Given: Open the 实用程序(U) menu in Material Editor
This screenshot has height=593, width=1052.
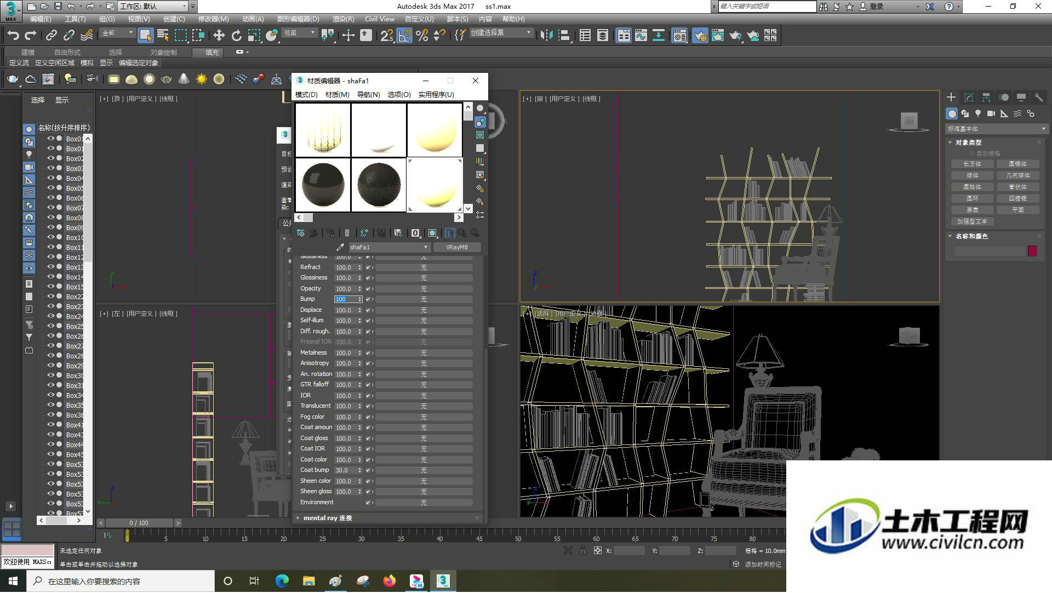Looking at the screenshot, I should pyautogui.click(x=436, y=95).
